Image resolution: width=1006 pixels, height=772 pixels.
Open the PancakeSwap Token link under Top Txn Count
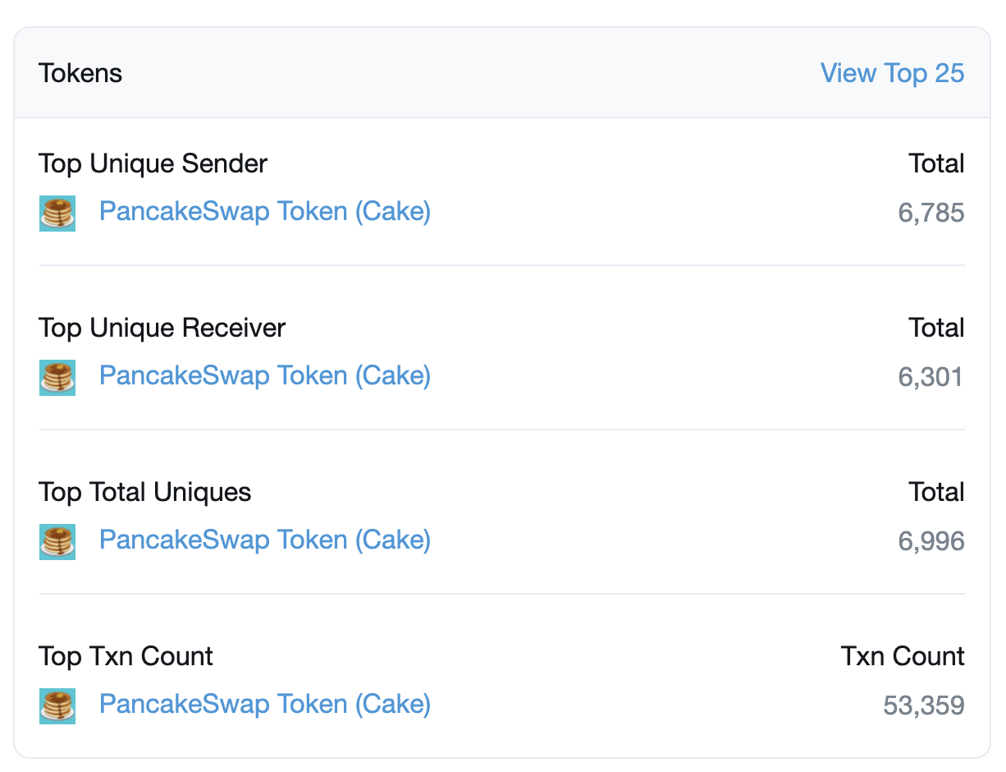(x=264, y=705)
